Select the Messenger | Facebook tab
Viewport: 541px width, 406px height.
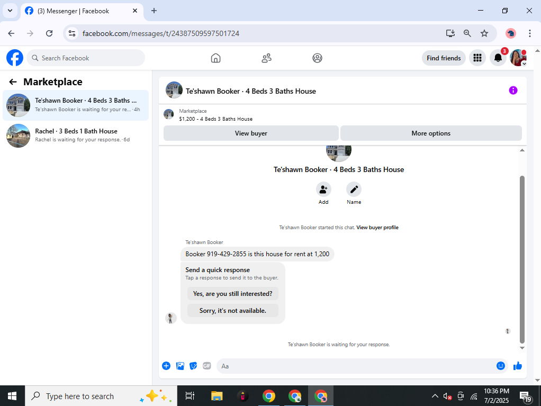coord(82,11)
